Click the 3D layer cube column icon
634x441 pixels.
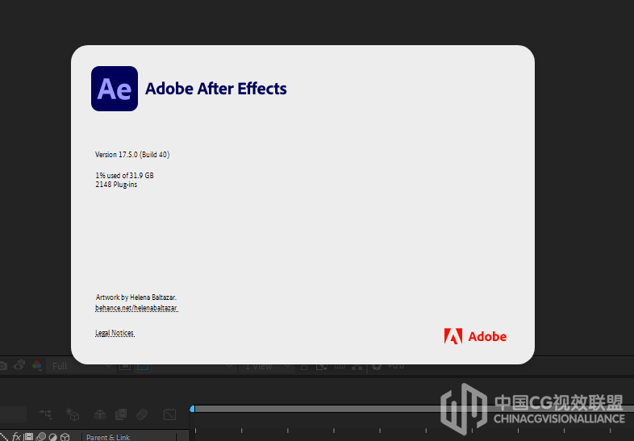[x=65, y=436]
